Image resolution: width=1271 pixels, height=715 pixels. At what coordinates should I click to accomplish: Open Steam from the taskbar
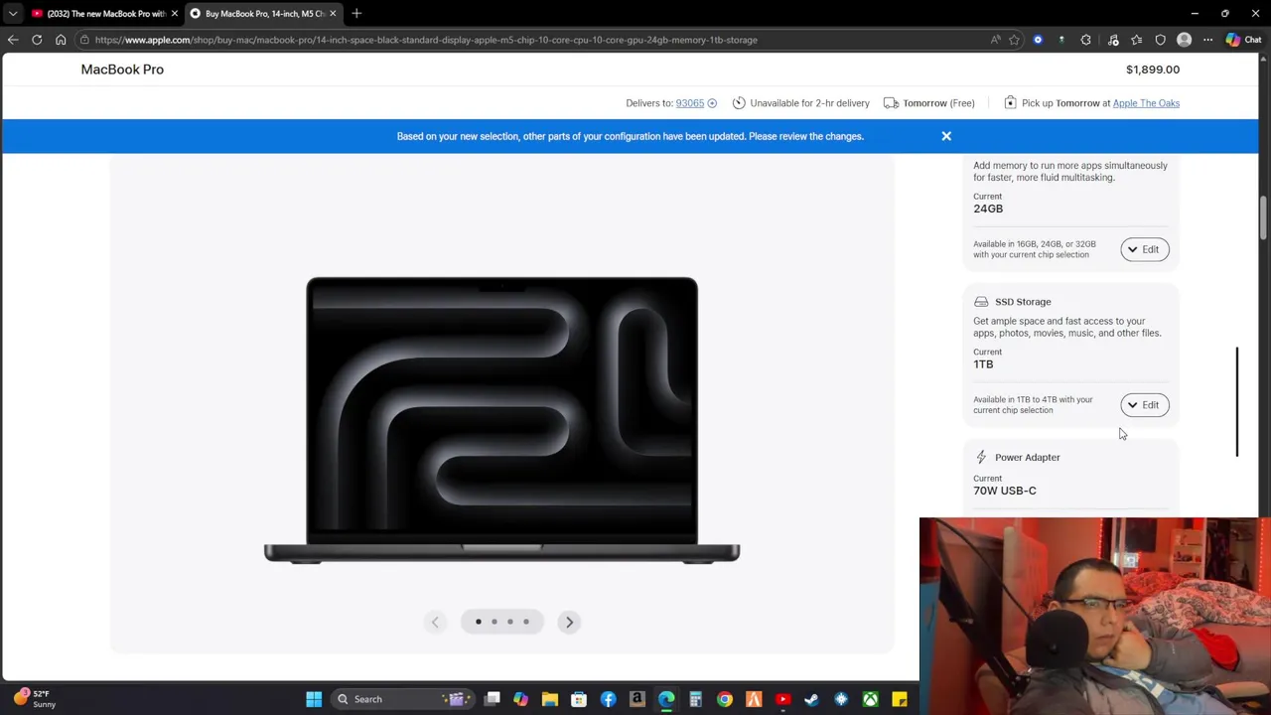click(x=811, y=699)
